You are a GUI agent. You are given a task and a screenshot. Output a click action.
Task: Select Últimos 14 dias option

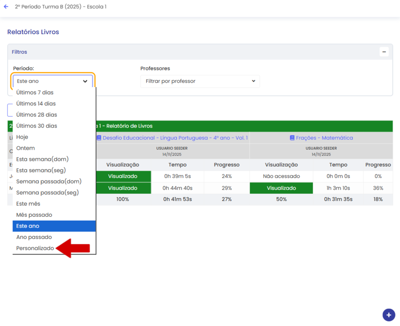tap(36, 103)
